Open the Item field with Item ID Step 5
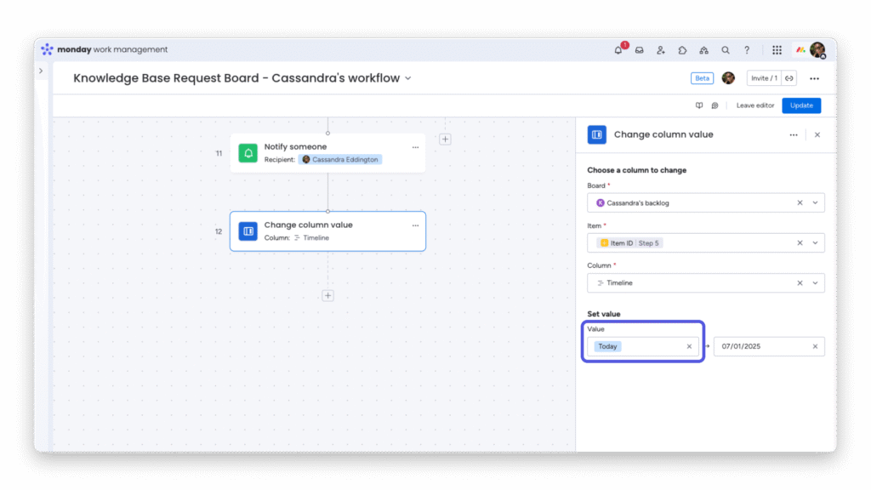 point(705,242)
